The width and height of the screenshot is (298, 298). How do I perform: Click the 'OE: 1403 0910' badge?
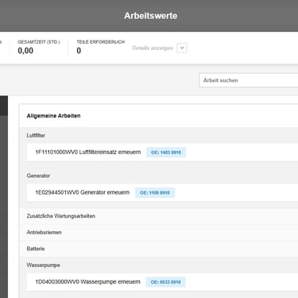pos(166,153)
